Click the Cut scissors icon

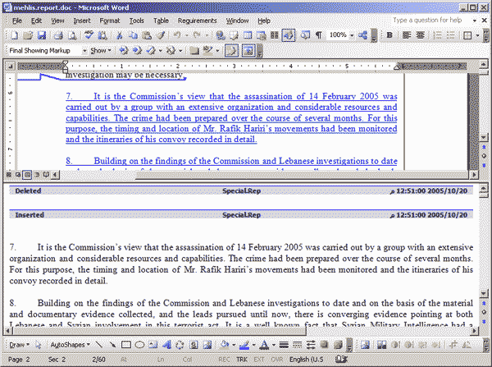click(121, 35)
